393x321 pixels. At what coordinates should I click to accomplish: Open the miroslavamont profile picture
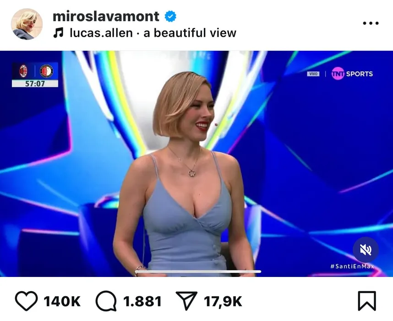[x=27, y=24]
